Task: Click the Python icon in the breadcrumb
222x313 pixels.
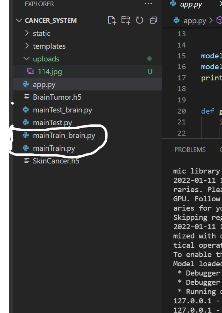Action: pyautogui.click(x=176, y=20)
